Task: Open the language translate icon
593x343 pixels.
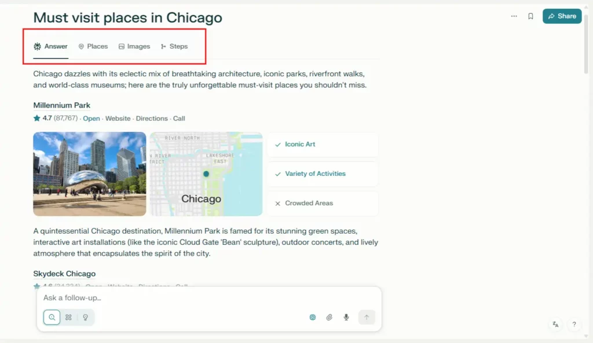Action: (x=555, y=324)
